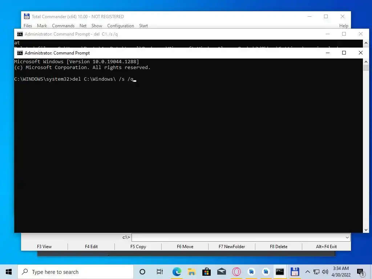372x279 pixels.
Task: Click the front Command Prompt title bar icon
Action: (x=20, y=53)
